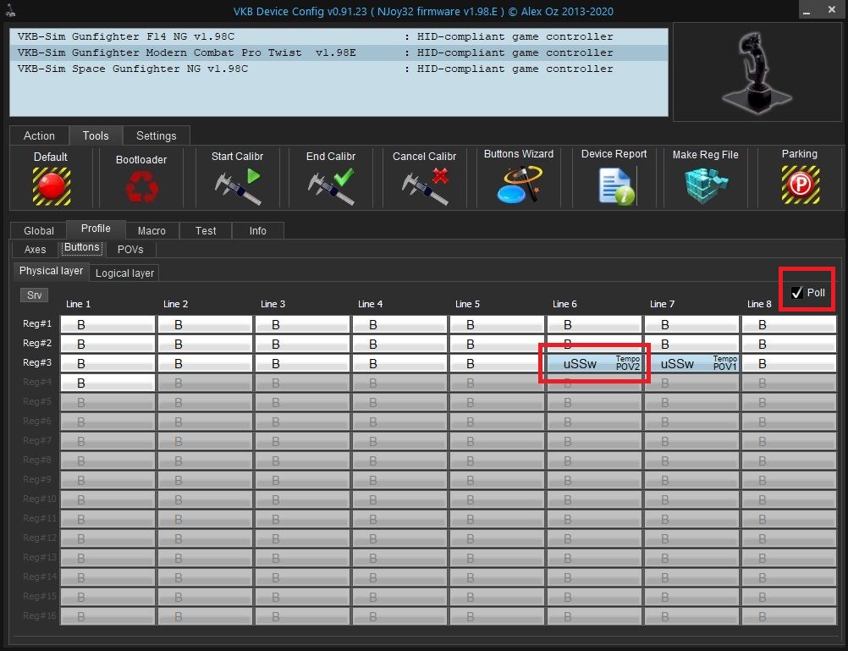Click uSSw Tempo POV1 cell in Line 7
Screen dimensions: 848x651
[691, 363]
